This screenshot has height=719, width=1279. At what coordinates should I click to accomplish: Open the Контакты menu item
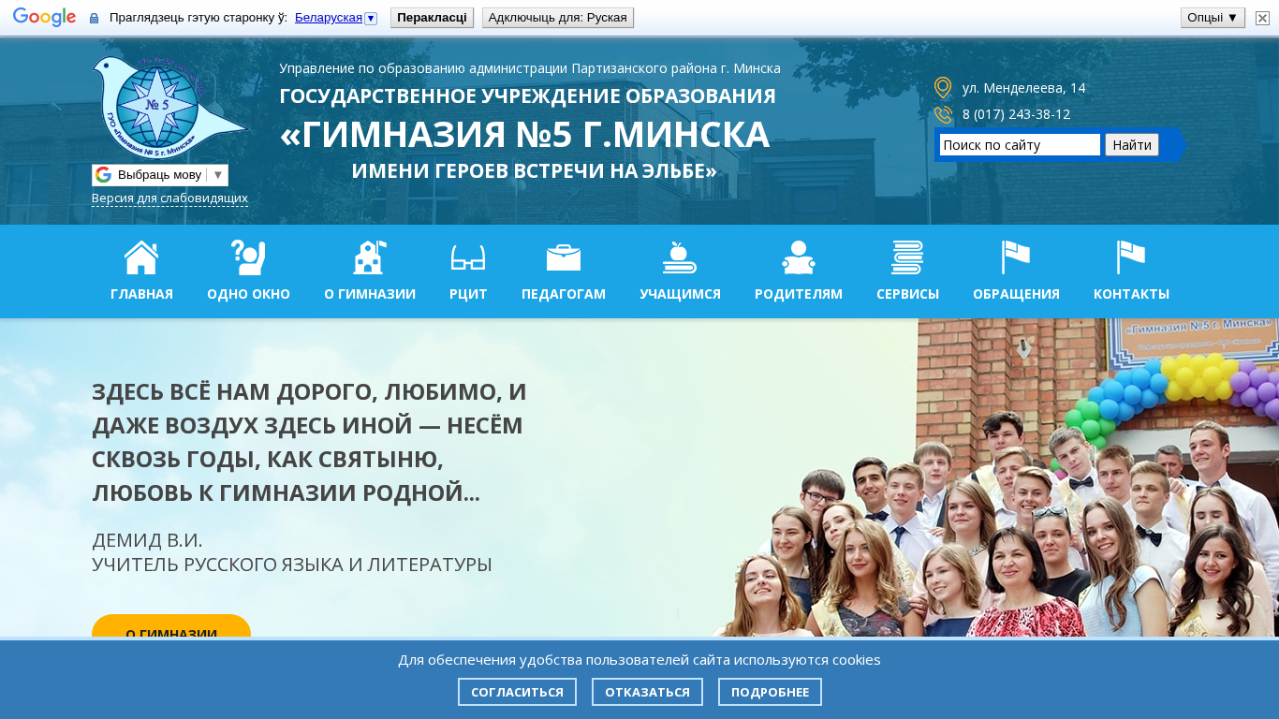pos(1131,271)
